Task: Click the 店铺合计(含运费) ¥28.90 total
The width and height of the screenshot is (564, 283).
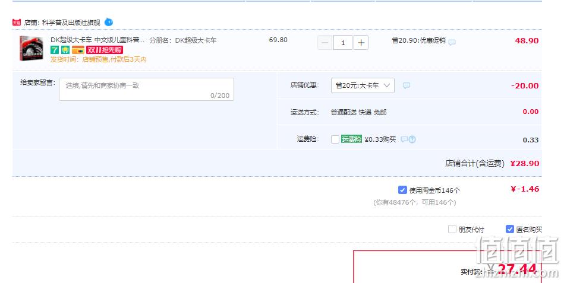Action: (x=492, y=163)
